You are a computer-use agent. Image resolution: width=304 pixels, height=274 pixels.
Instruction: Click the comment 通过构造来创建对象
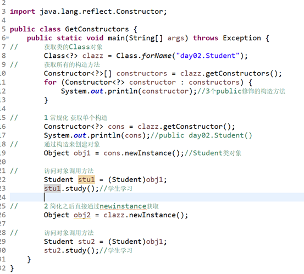(x=71, y=144)
